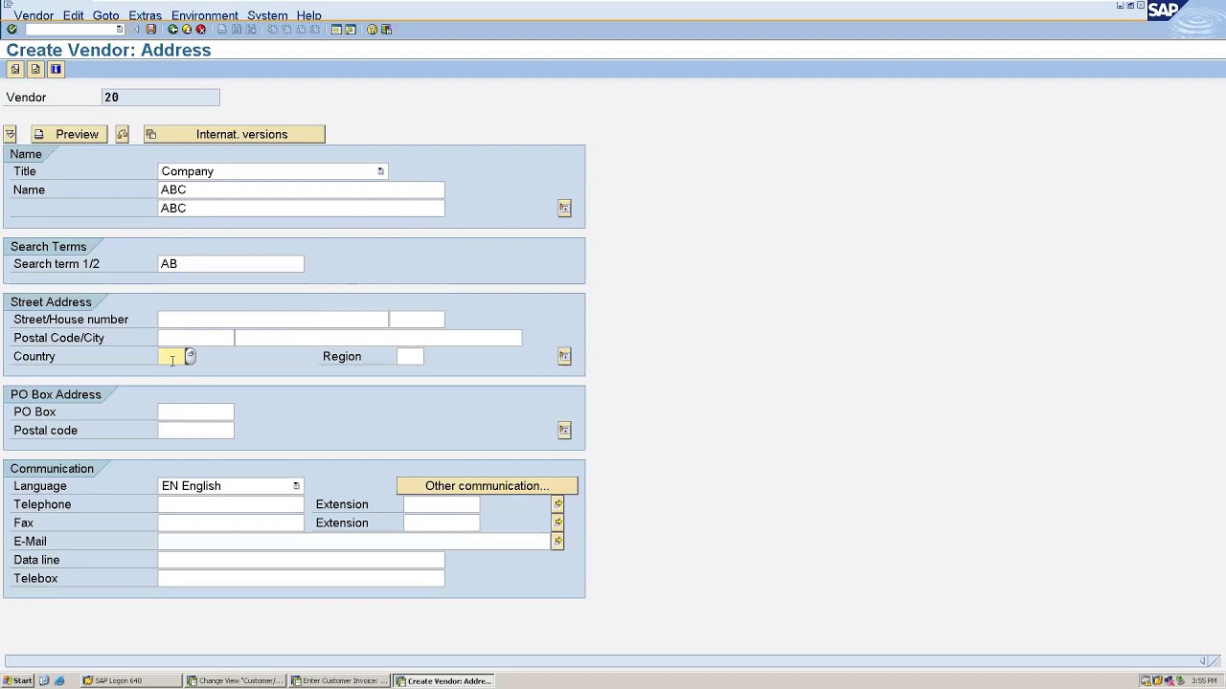Open the options icon left of Preview
The width and height of the screenshot is (1226, 689).
(x=10, y=134)
